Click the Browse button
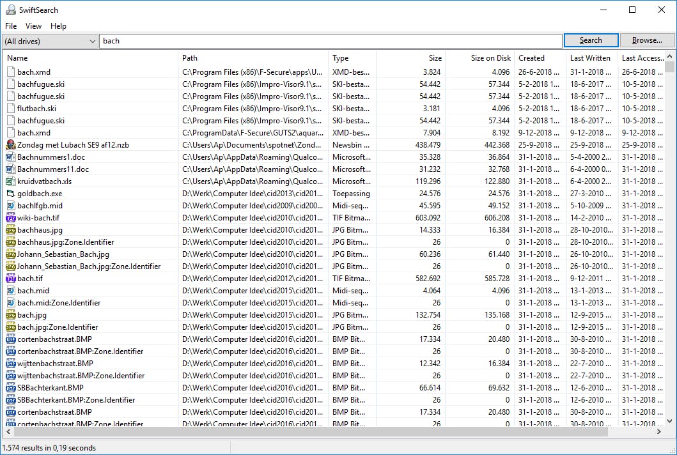Viewport: 677px width, 455px height. point(647,40)
